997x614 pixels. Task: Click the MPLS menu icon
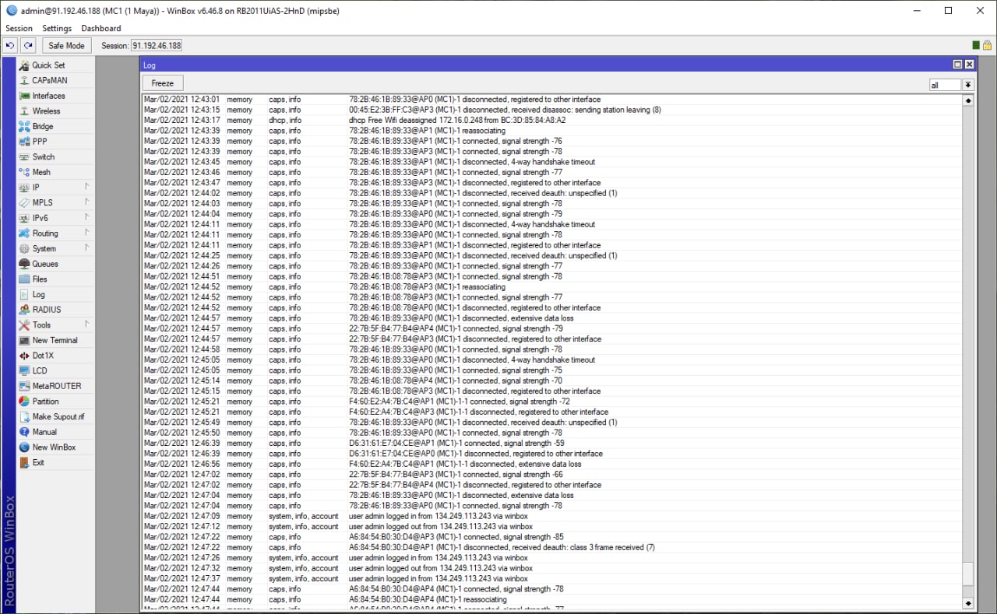tap(24, 203)
